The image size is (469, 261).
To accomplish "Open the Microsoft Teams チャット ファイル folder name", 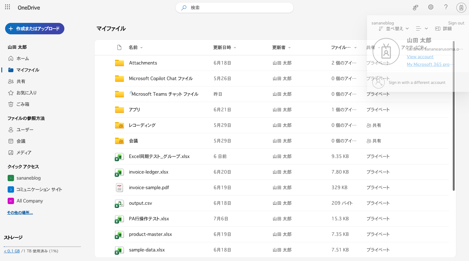I will pos(165,94).
